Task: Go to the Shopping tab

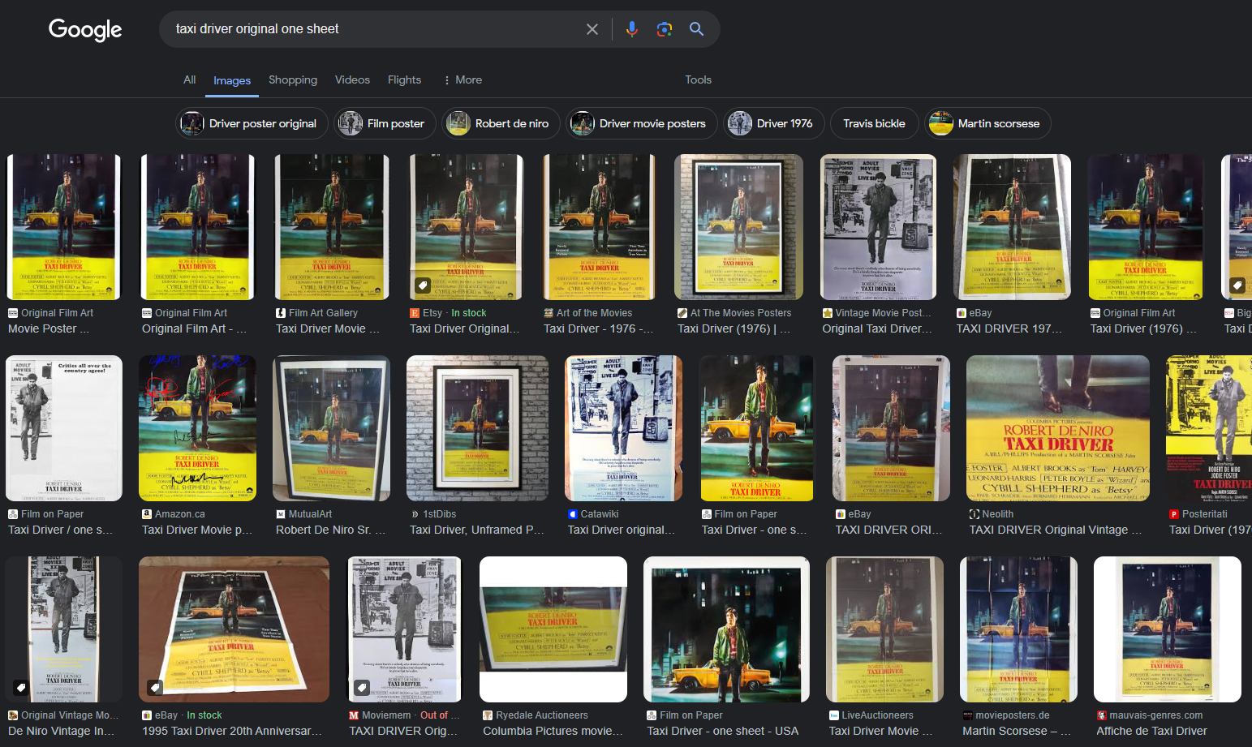Action: 293,80
